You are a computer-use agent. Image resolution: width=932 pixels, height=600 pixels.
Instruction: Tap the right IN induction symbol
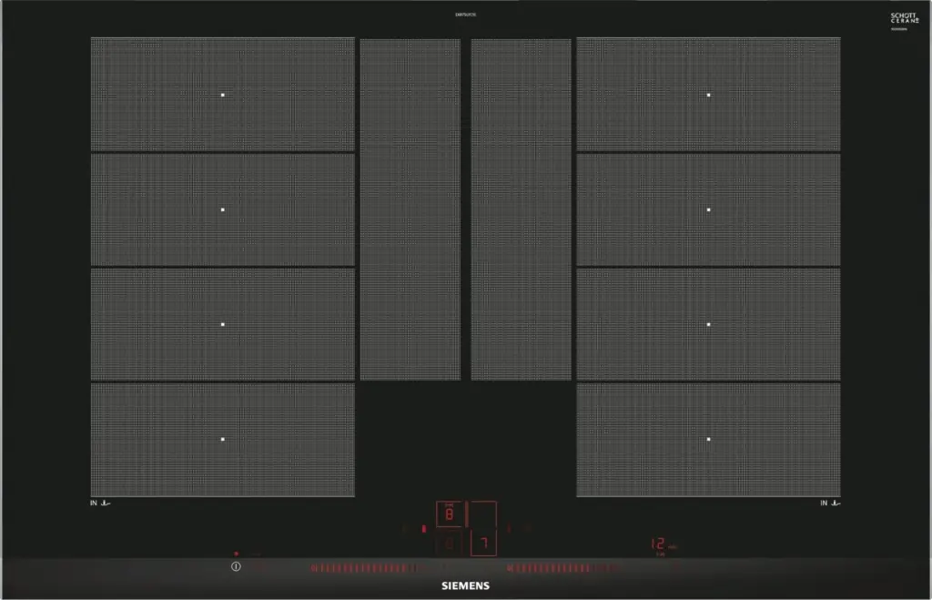[830, 503]
